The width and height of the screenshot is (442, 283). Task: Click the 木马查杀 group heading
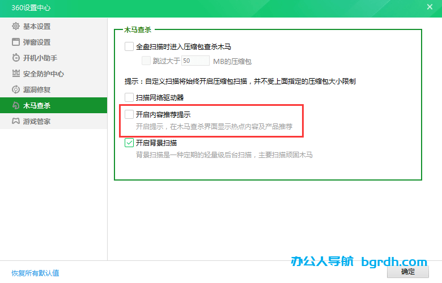pos(138,30)
